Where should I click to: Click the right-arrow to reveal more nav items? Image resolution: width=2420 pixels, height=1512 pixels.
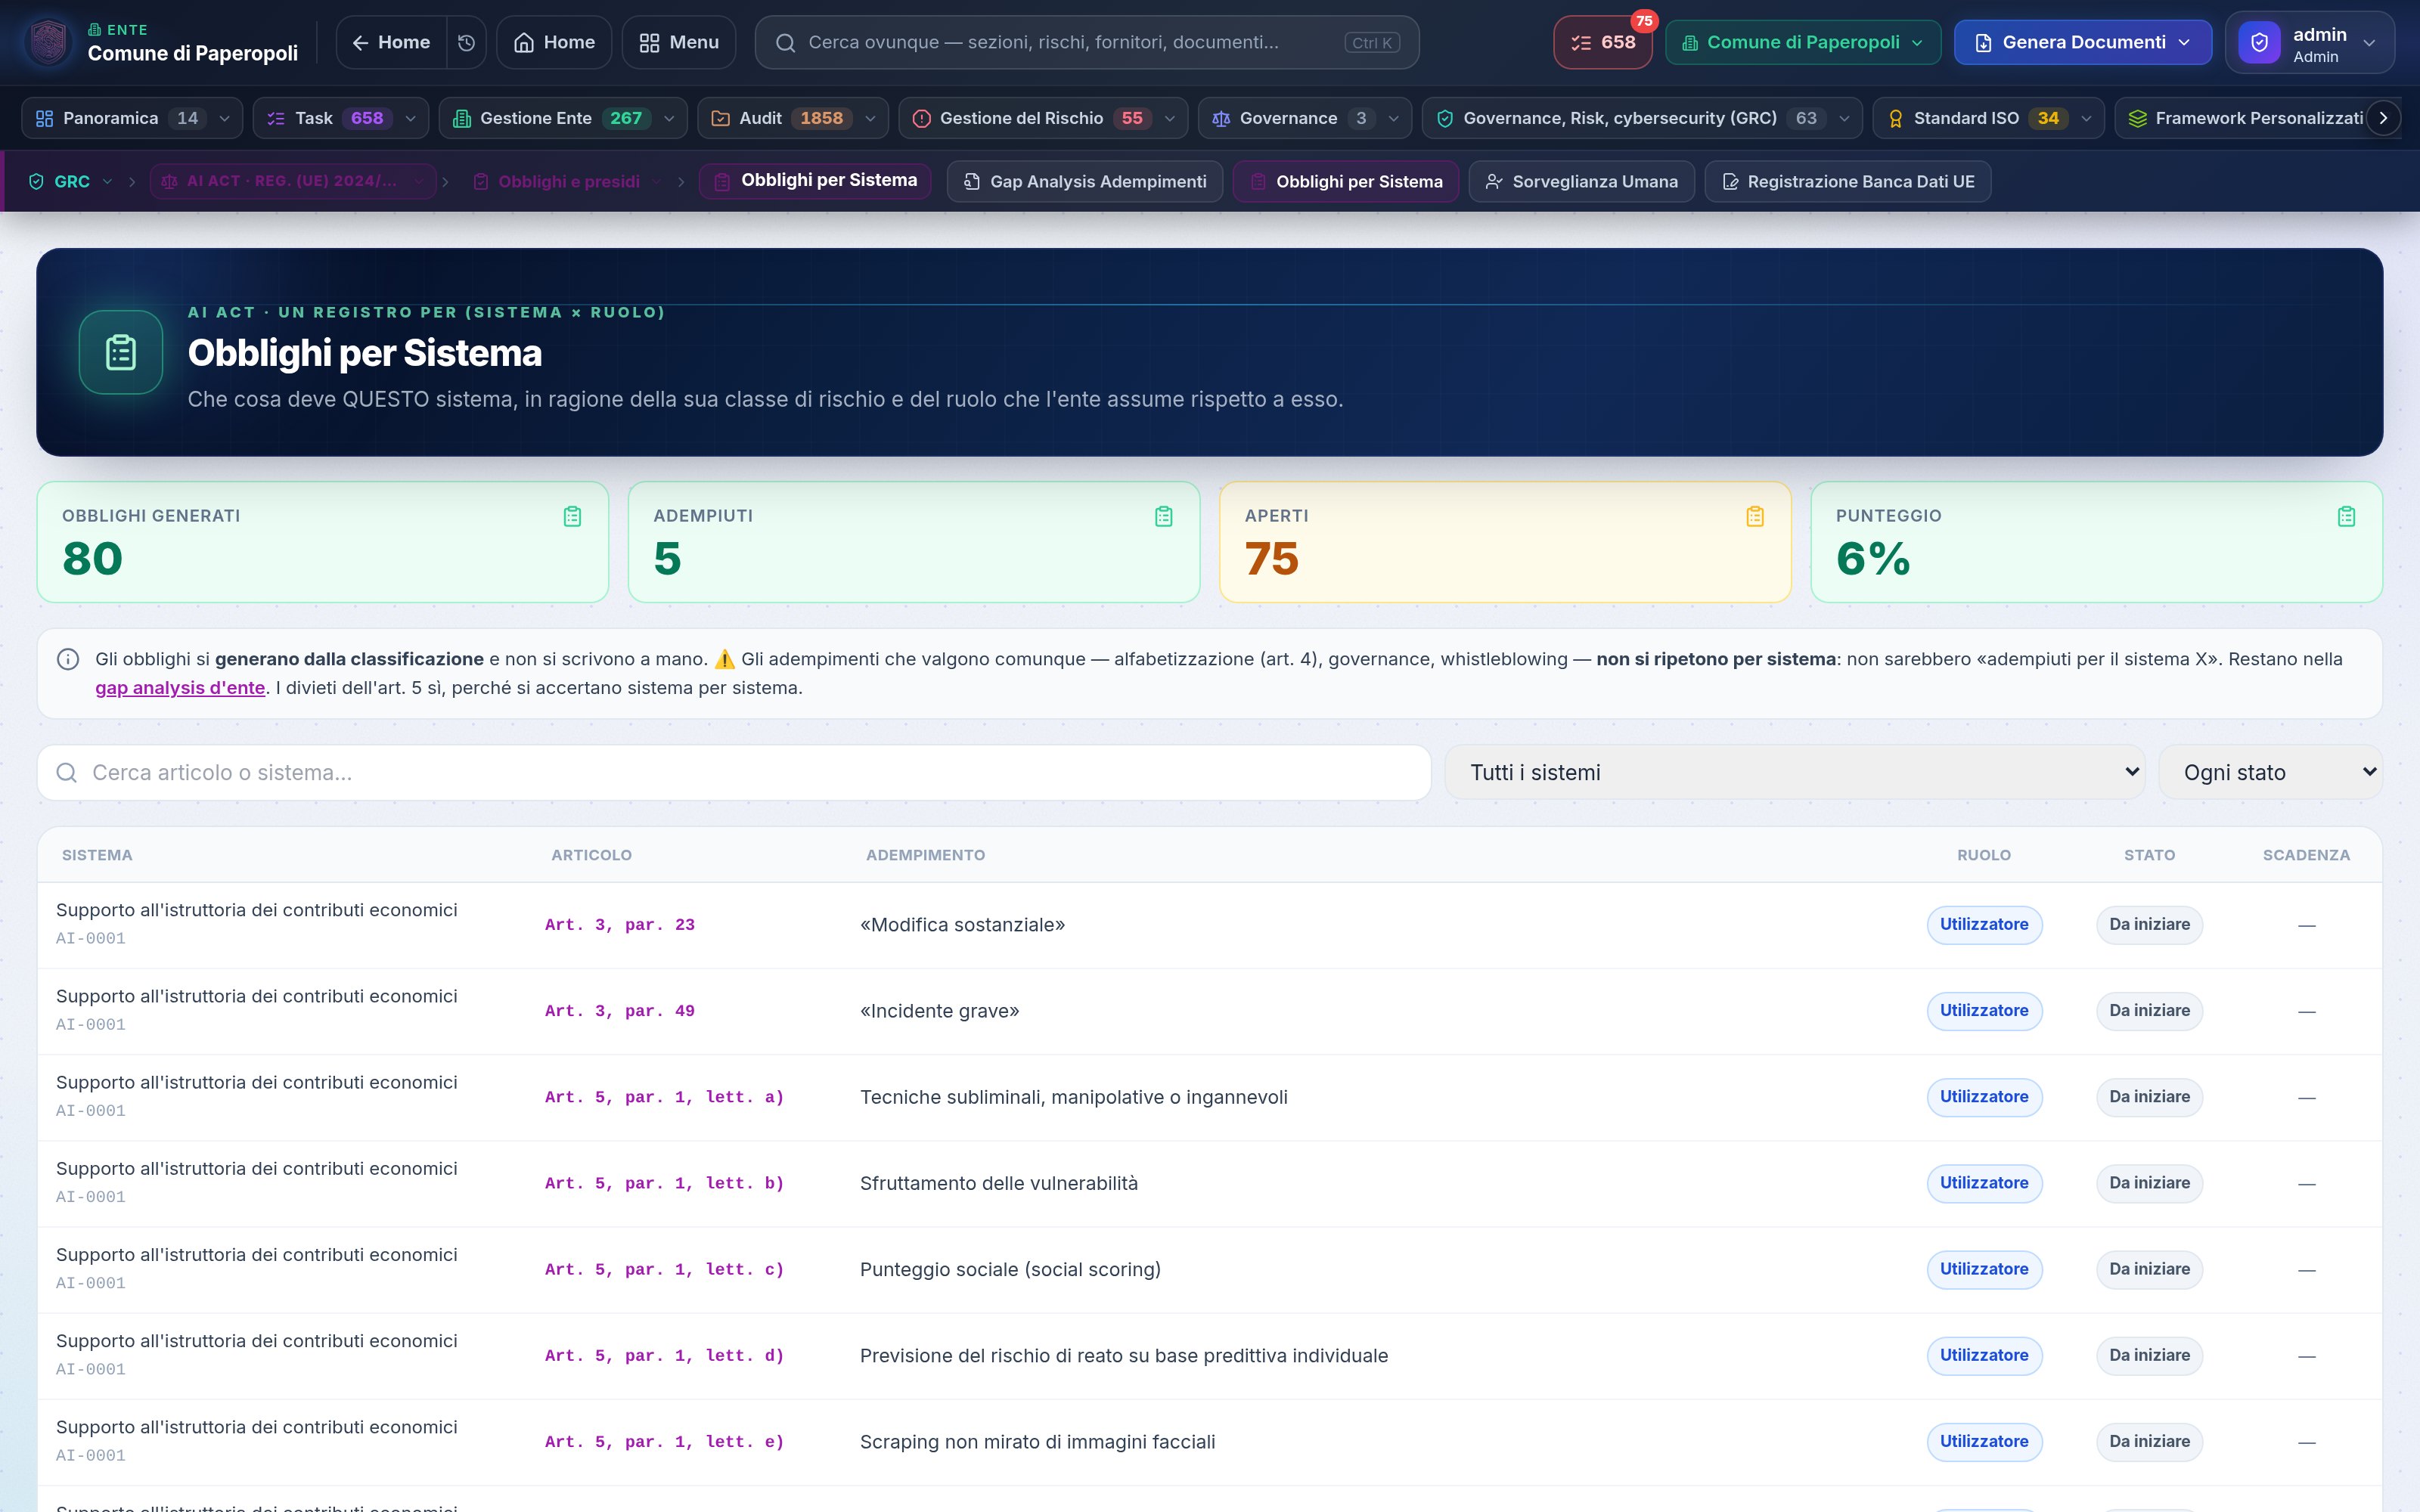[2383, 118]
